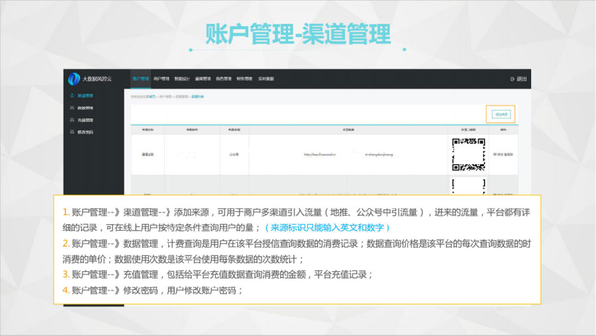Select the 角色管理 top tab
Viewport: 596px width, 336px height.
point(223,79)
